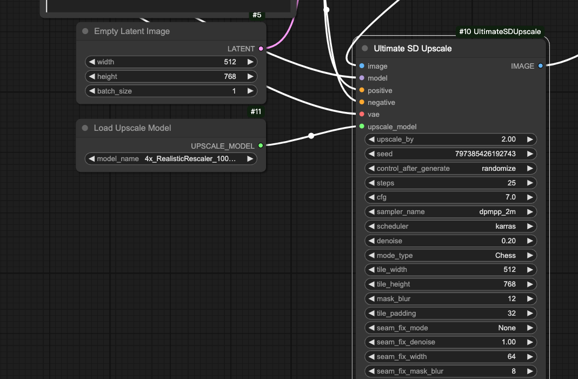Open the model_name selector
The image size is (578, 379).
tap(171, 159)
